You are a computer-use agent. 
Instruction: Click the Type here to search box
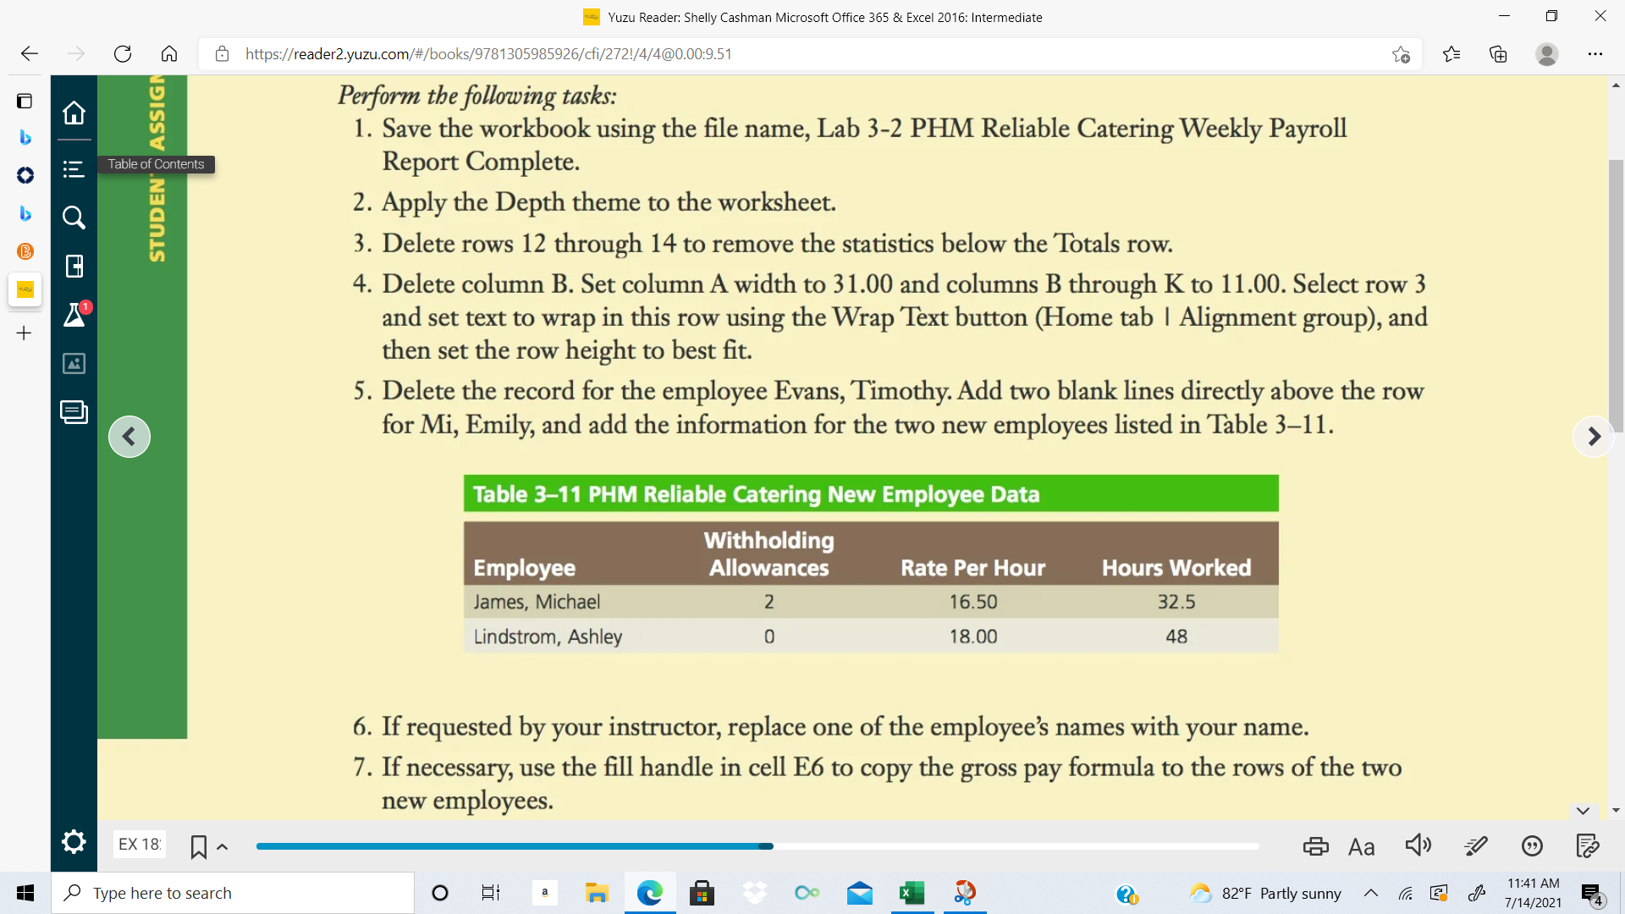tap(233, 893)
